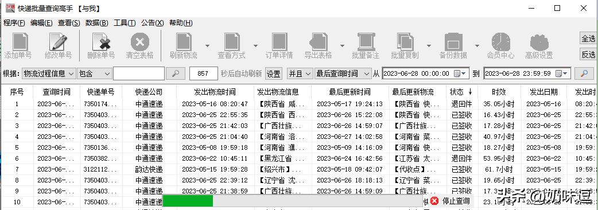This screenshot has width=598, height=210.
Task: Open the 编辑(E) menu
Action: click(41, 23)
